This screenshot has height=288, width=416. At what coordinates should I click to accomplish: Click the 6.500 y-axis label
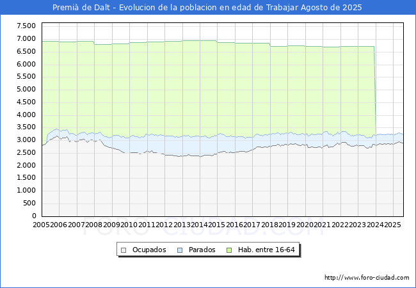[26, 51]
